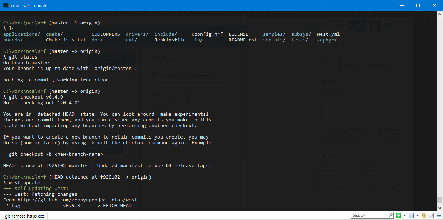Image resolution: width=443 pixels, height=220 pixels.
Task: Click the 'cmd - west update' window title
Action: click(29, 5)
